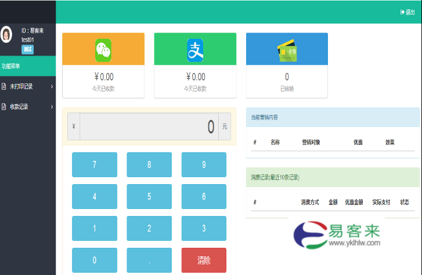Viewport: 422px width, 275px height.
Task: Tap keypad digit 1
Action: (95, 228)
